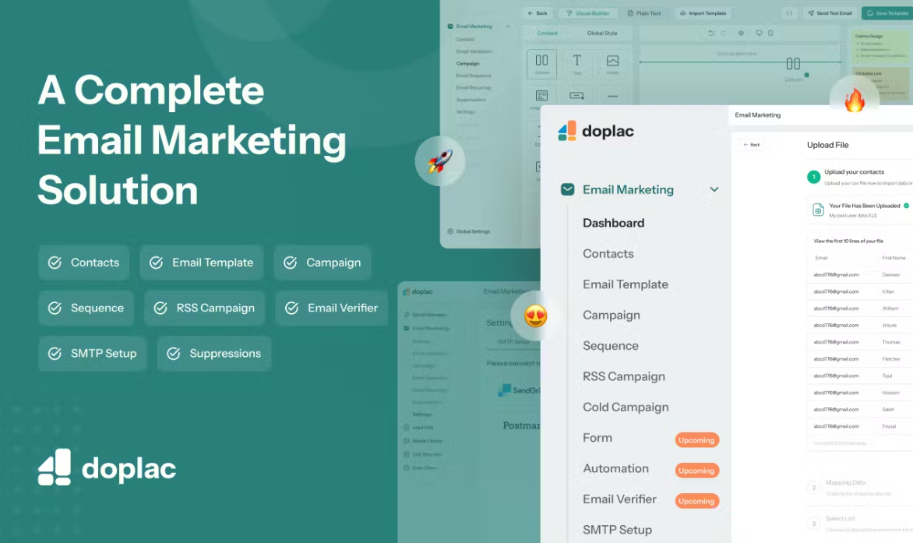The height and width of the screenshot is (543, 913).
Task: Select Cold Campaign in the sidebar
Action: point(626,407)
